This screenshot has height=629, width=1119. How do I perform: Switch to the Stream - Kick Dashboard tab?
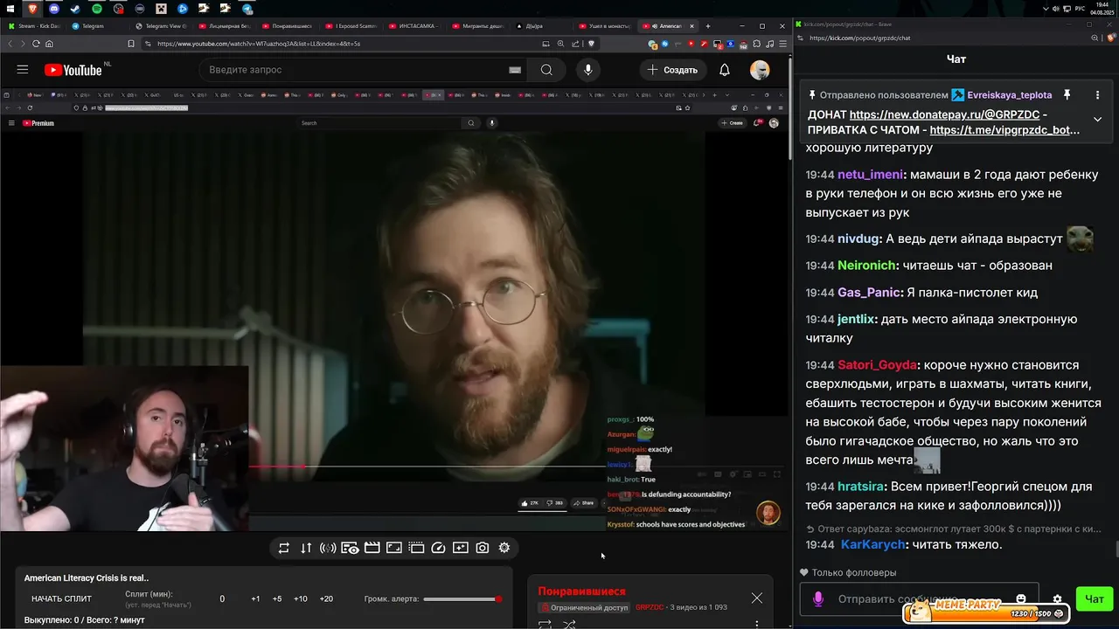34,26
